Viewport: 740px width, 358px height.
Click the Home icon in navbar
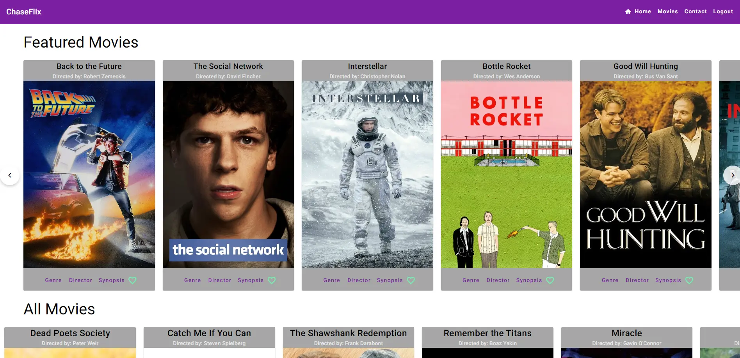click(628, 12)
